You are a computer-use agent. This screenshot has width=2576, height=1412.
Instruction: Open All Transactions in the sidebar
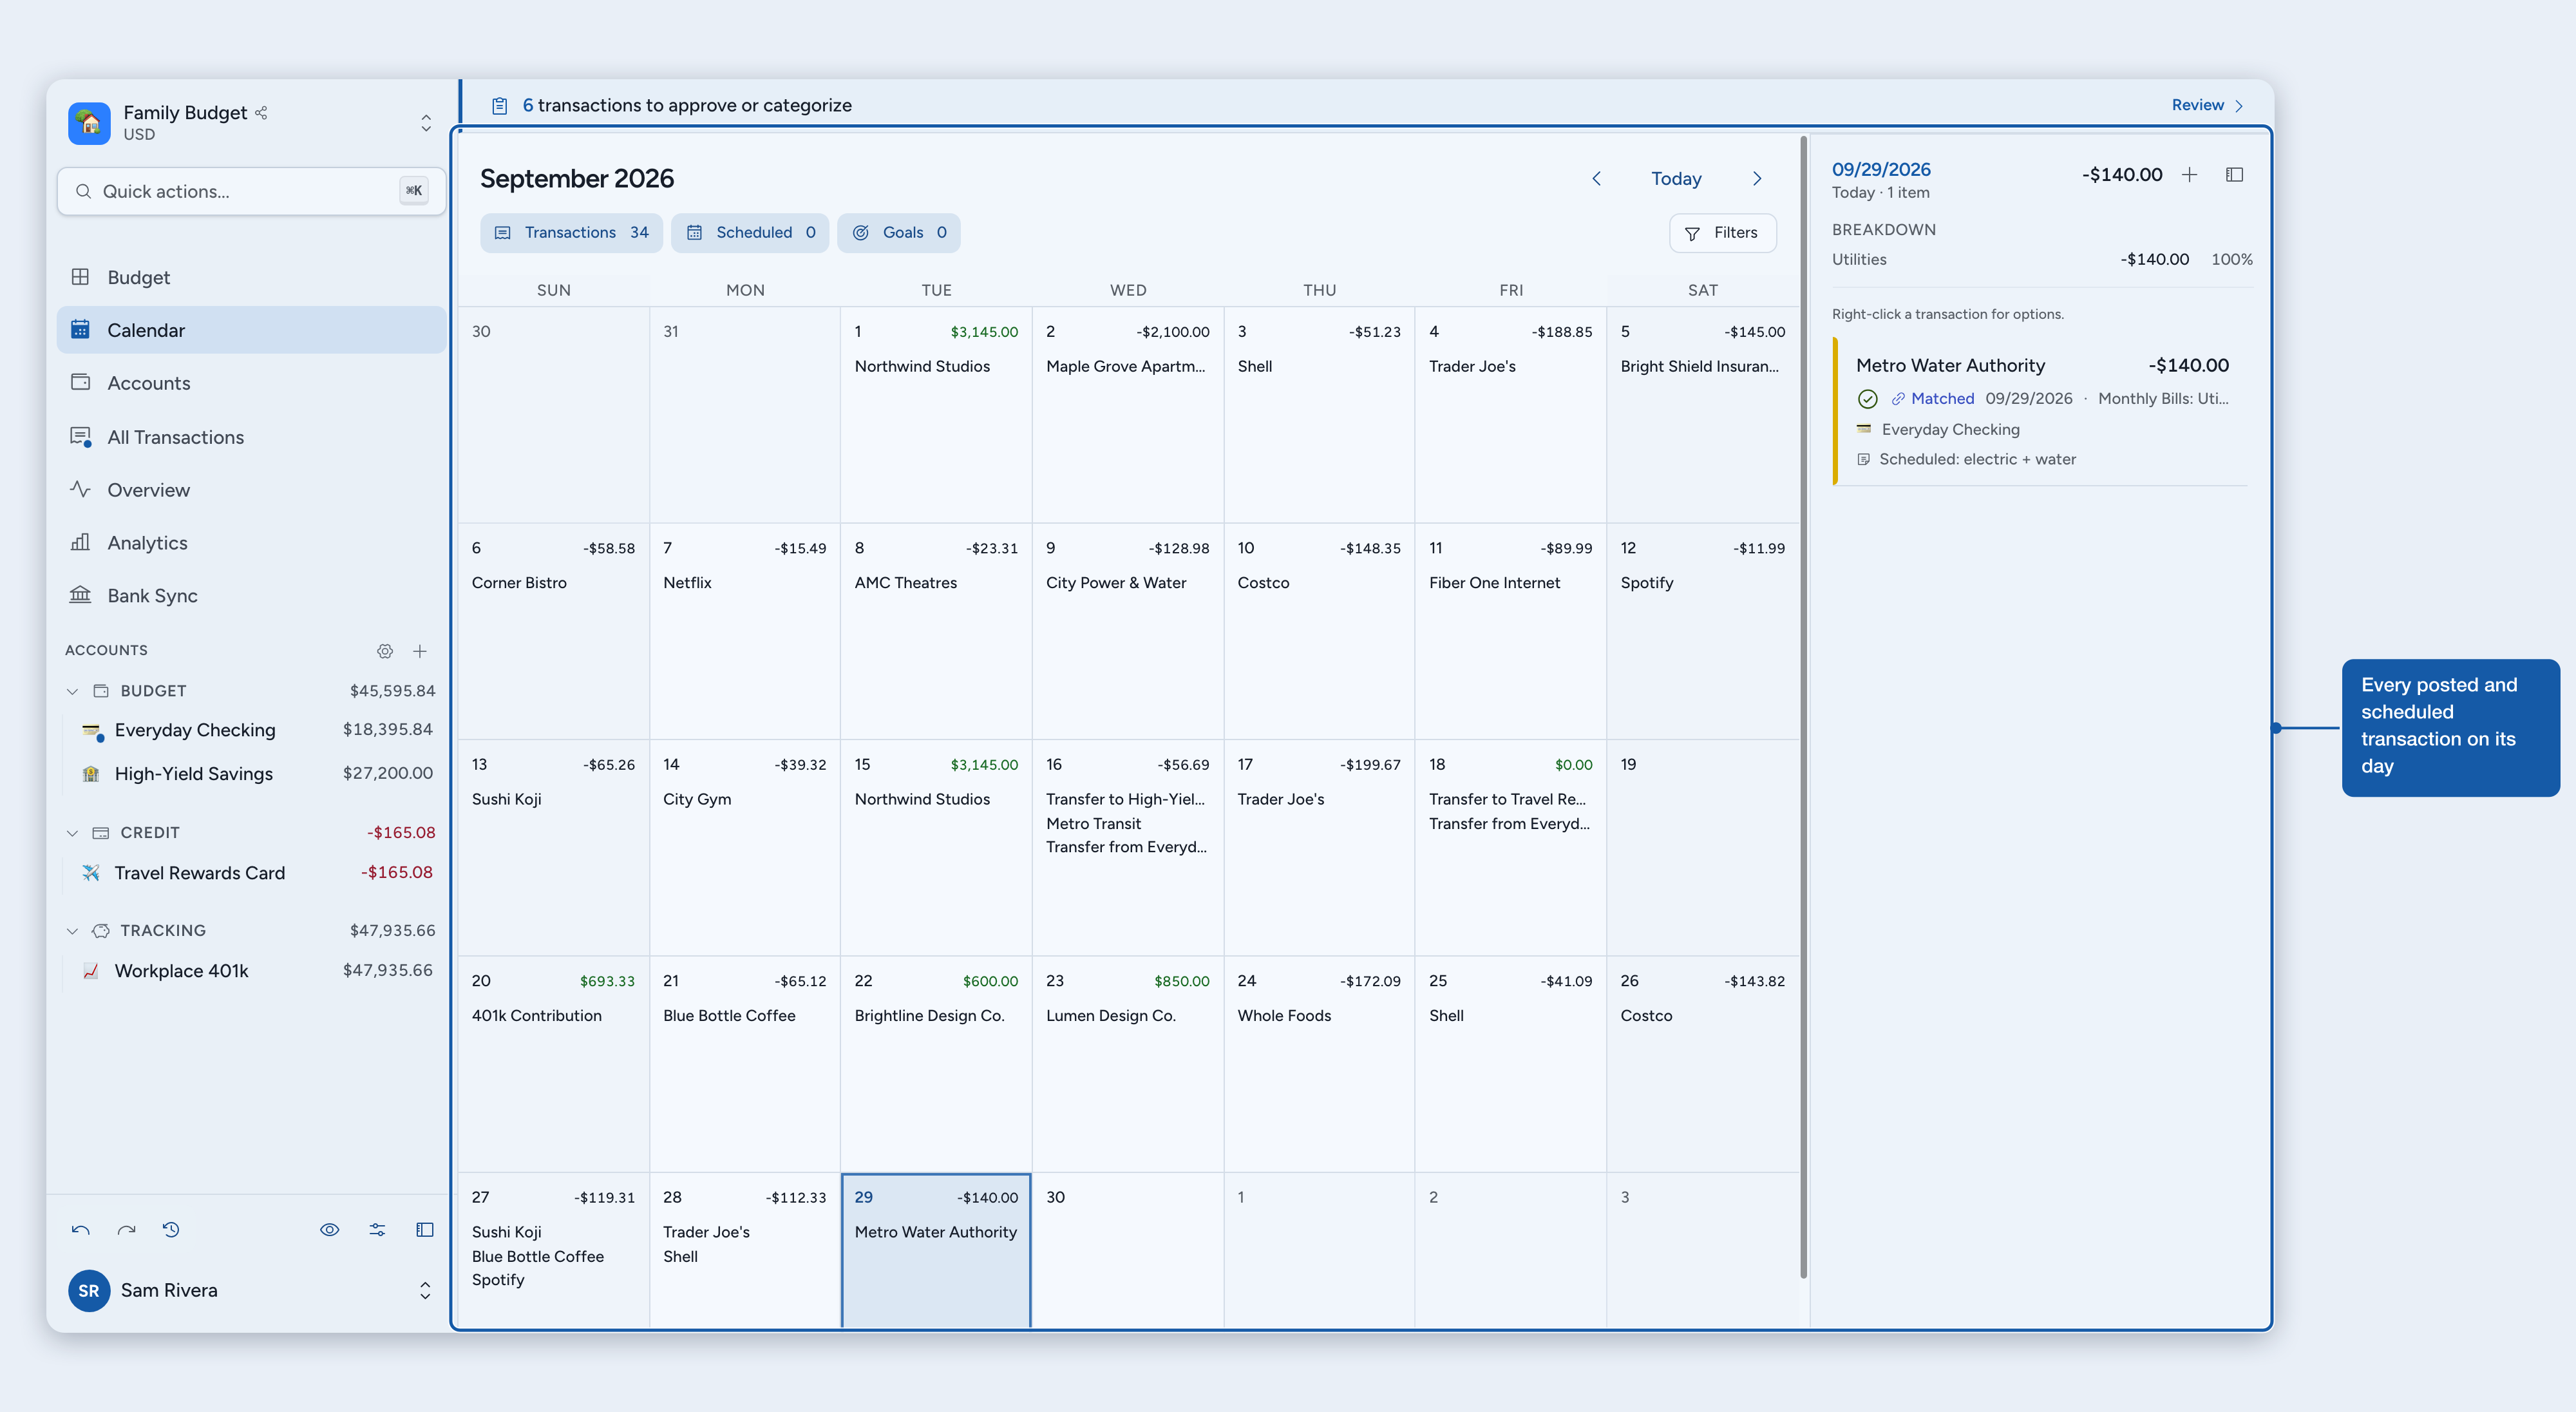[x=252, y=437]
